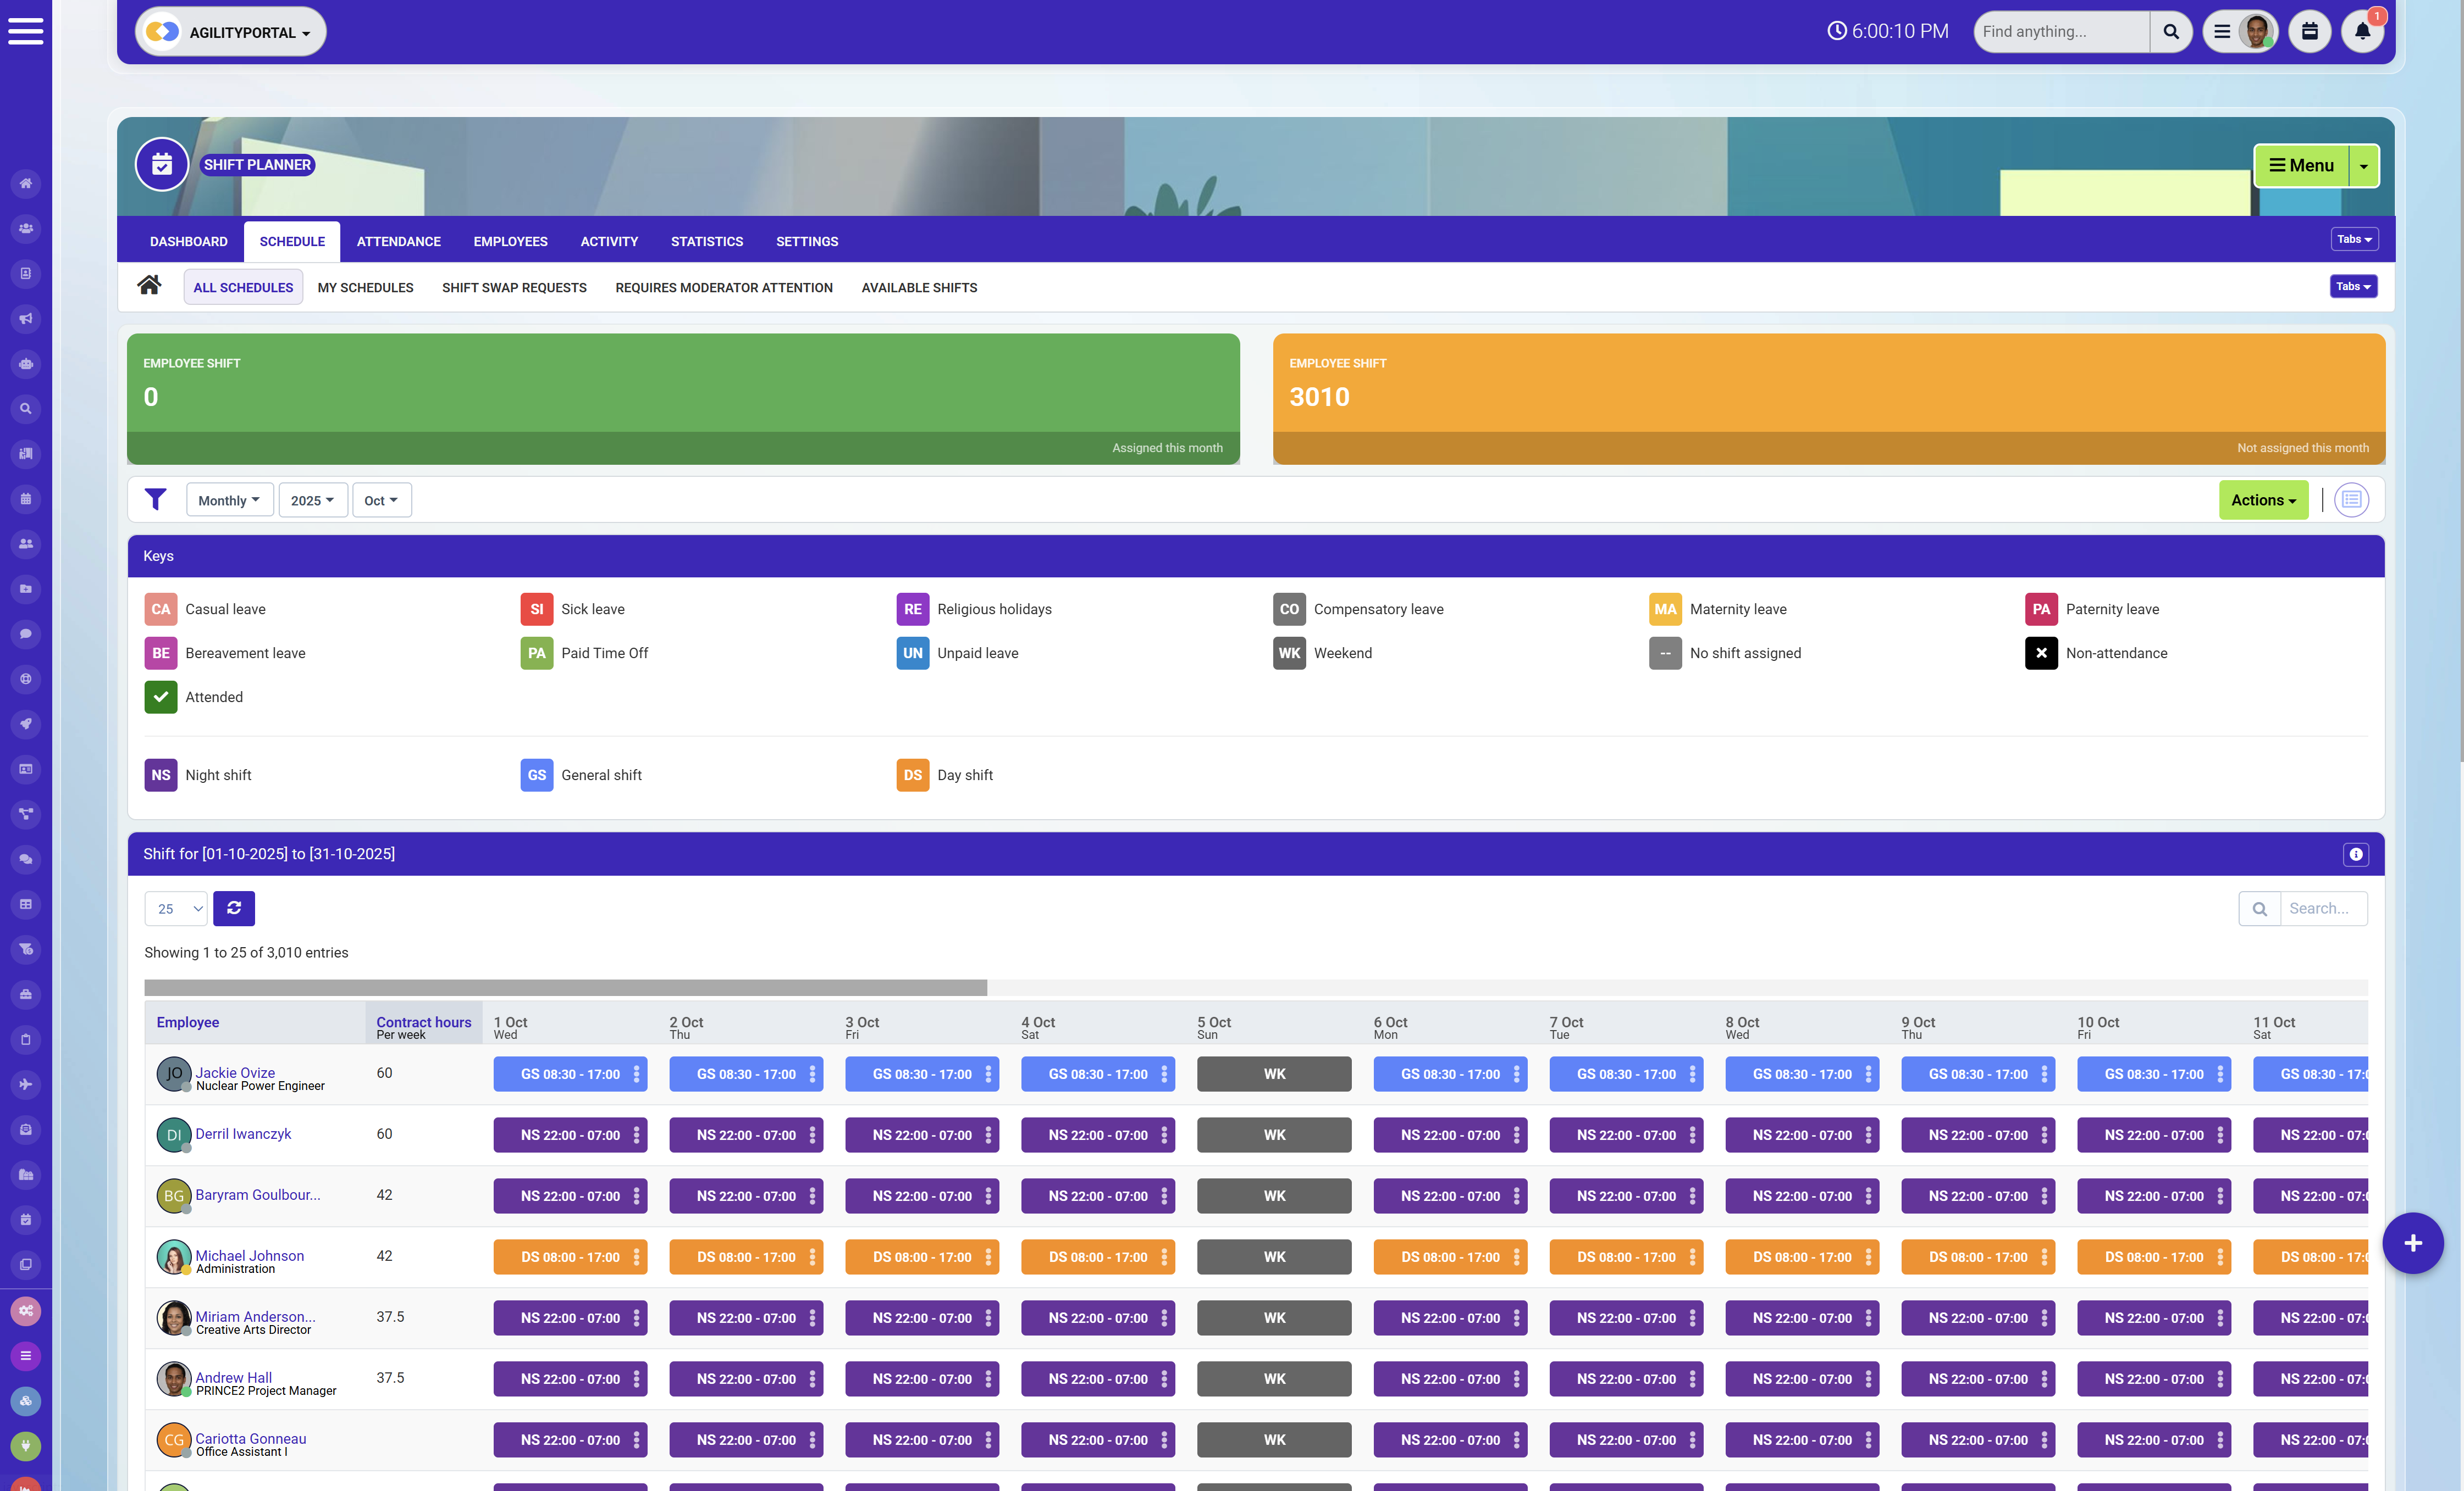Click the info icon in Shift header
The height and width of the screenshot is (1491, 2464).
coord(2355,854)
